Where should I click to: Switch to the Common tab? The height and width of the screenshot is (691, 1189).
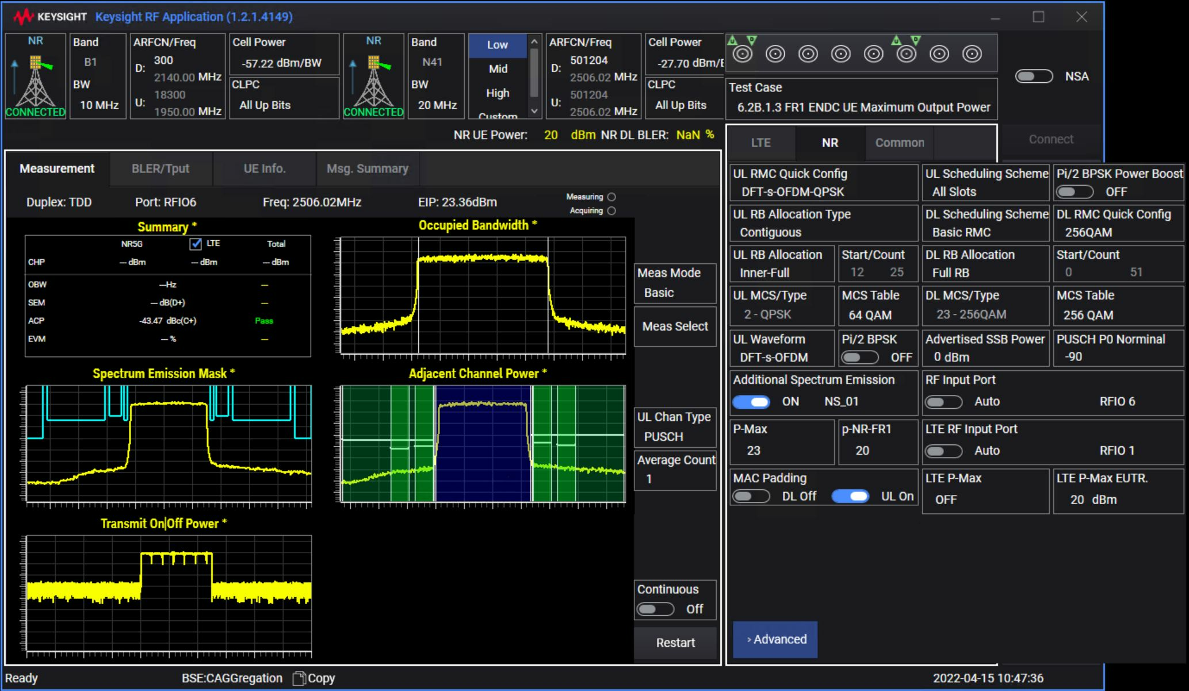pyautogui.click(x=899, y=143)
